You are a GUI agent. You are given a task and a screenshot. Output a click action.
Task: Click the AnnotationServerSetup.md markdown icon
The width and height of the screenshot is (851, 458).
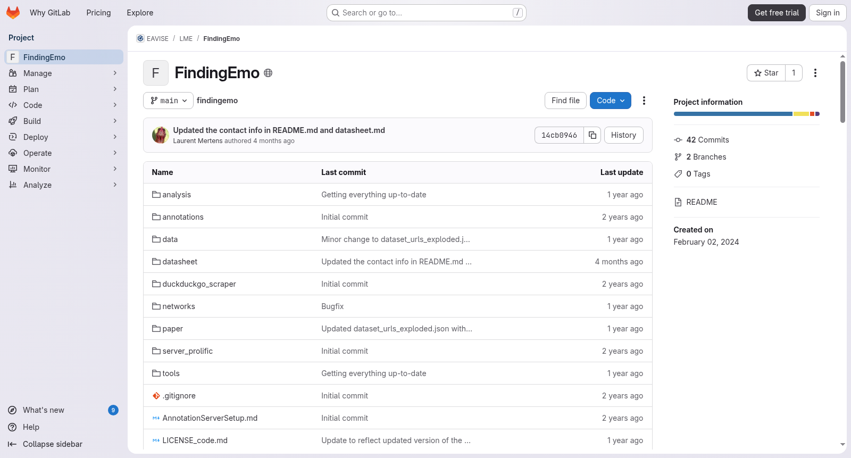156,418
